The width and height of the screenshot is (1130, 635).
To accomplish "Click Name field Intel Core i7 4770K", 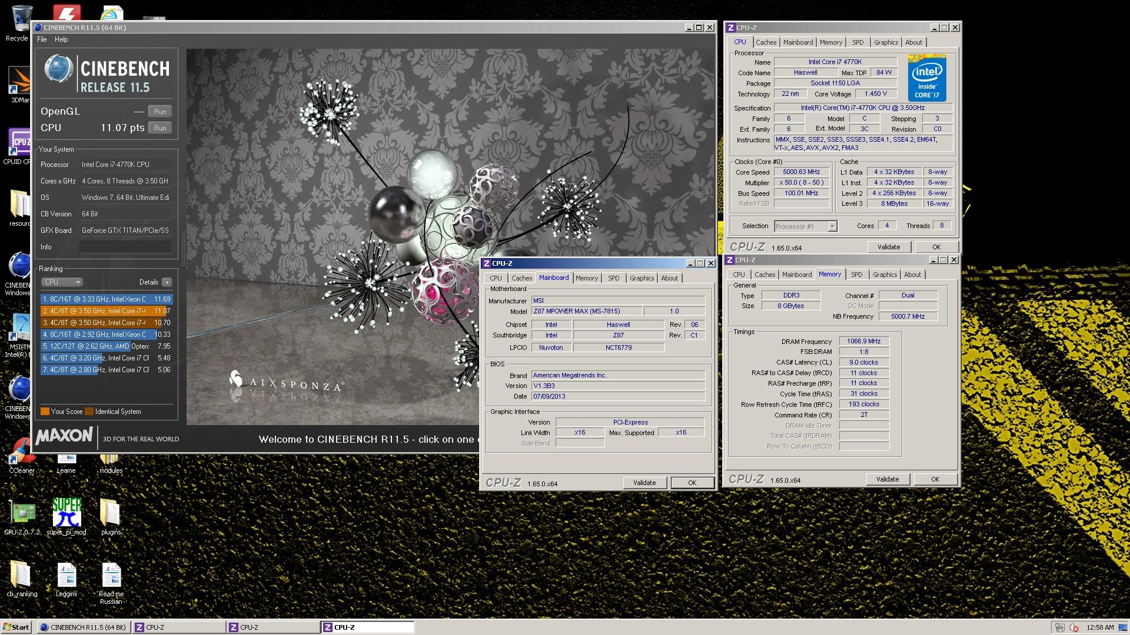I will click(835, 62).
